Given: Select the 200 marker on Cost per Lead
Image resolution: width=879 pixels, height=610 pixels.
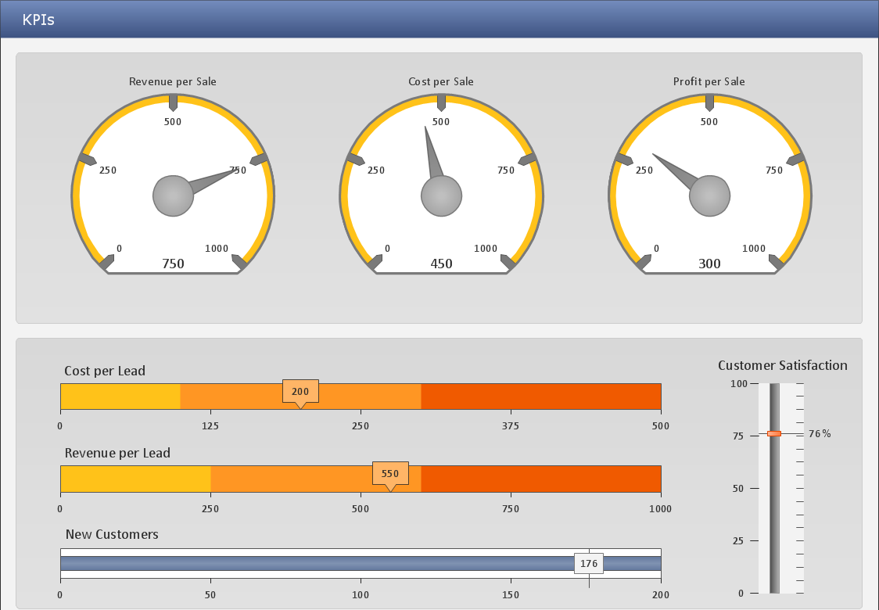Looking at the screenshot, I should click(300, 393).
